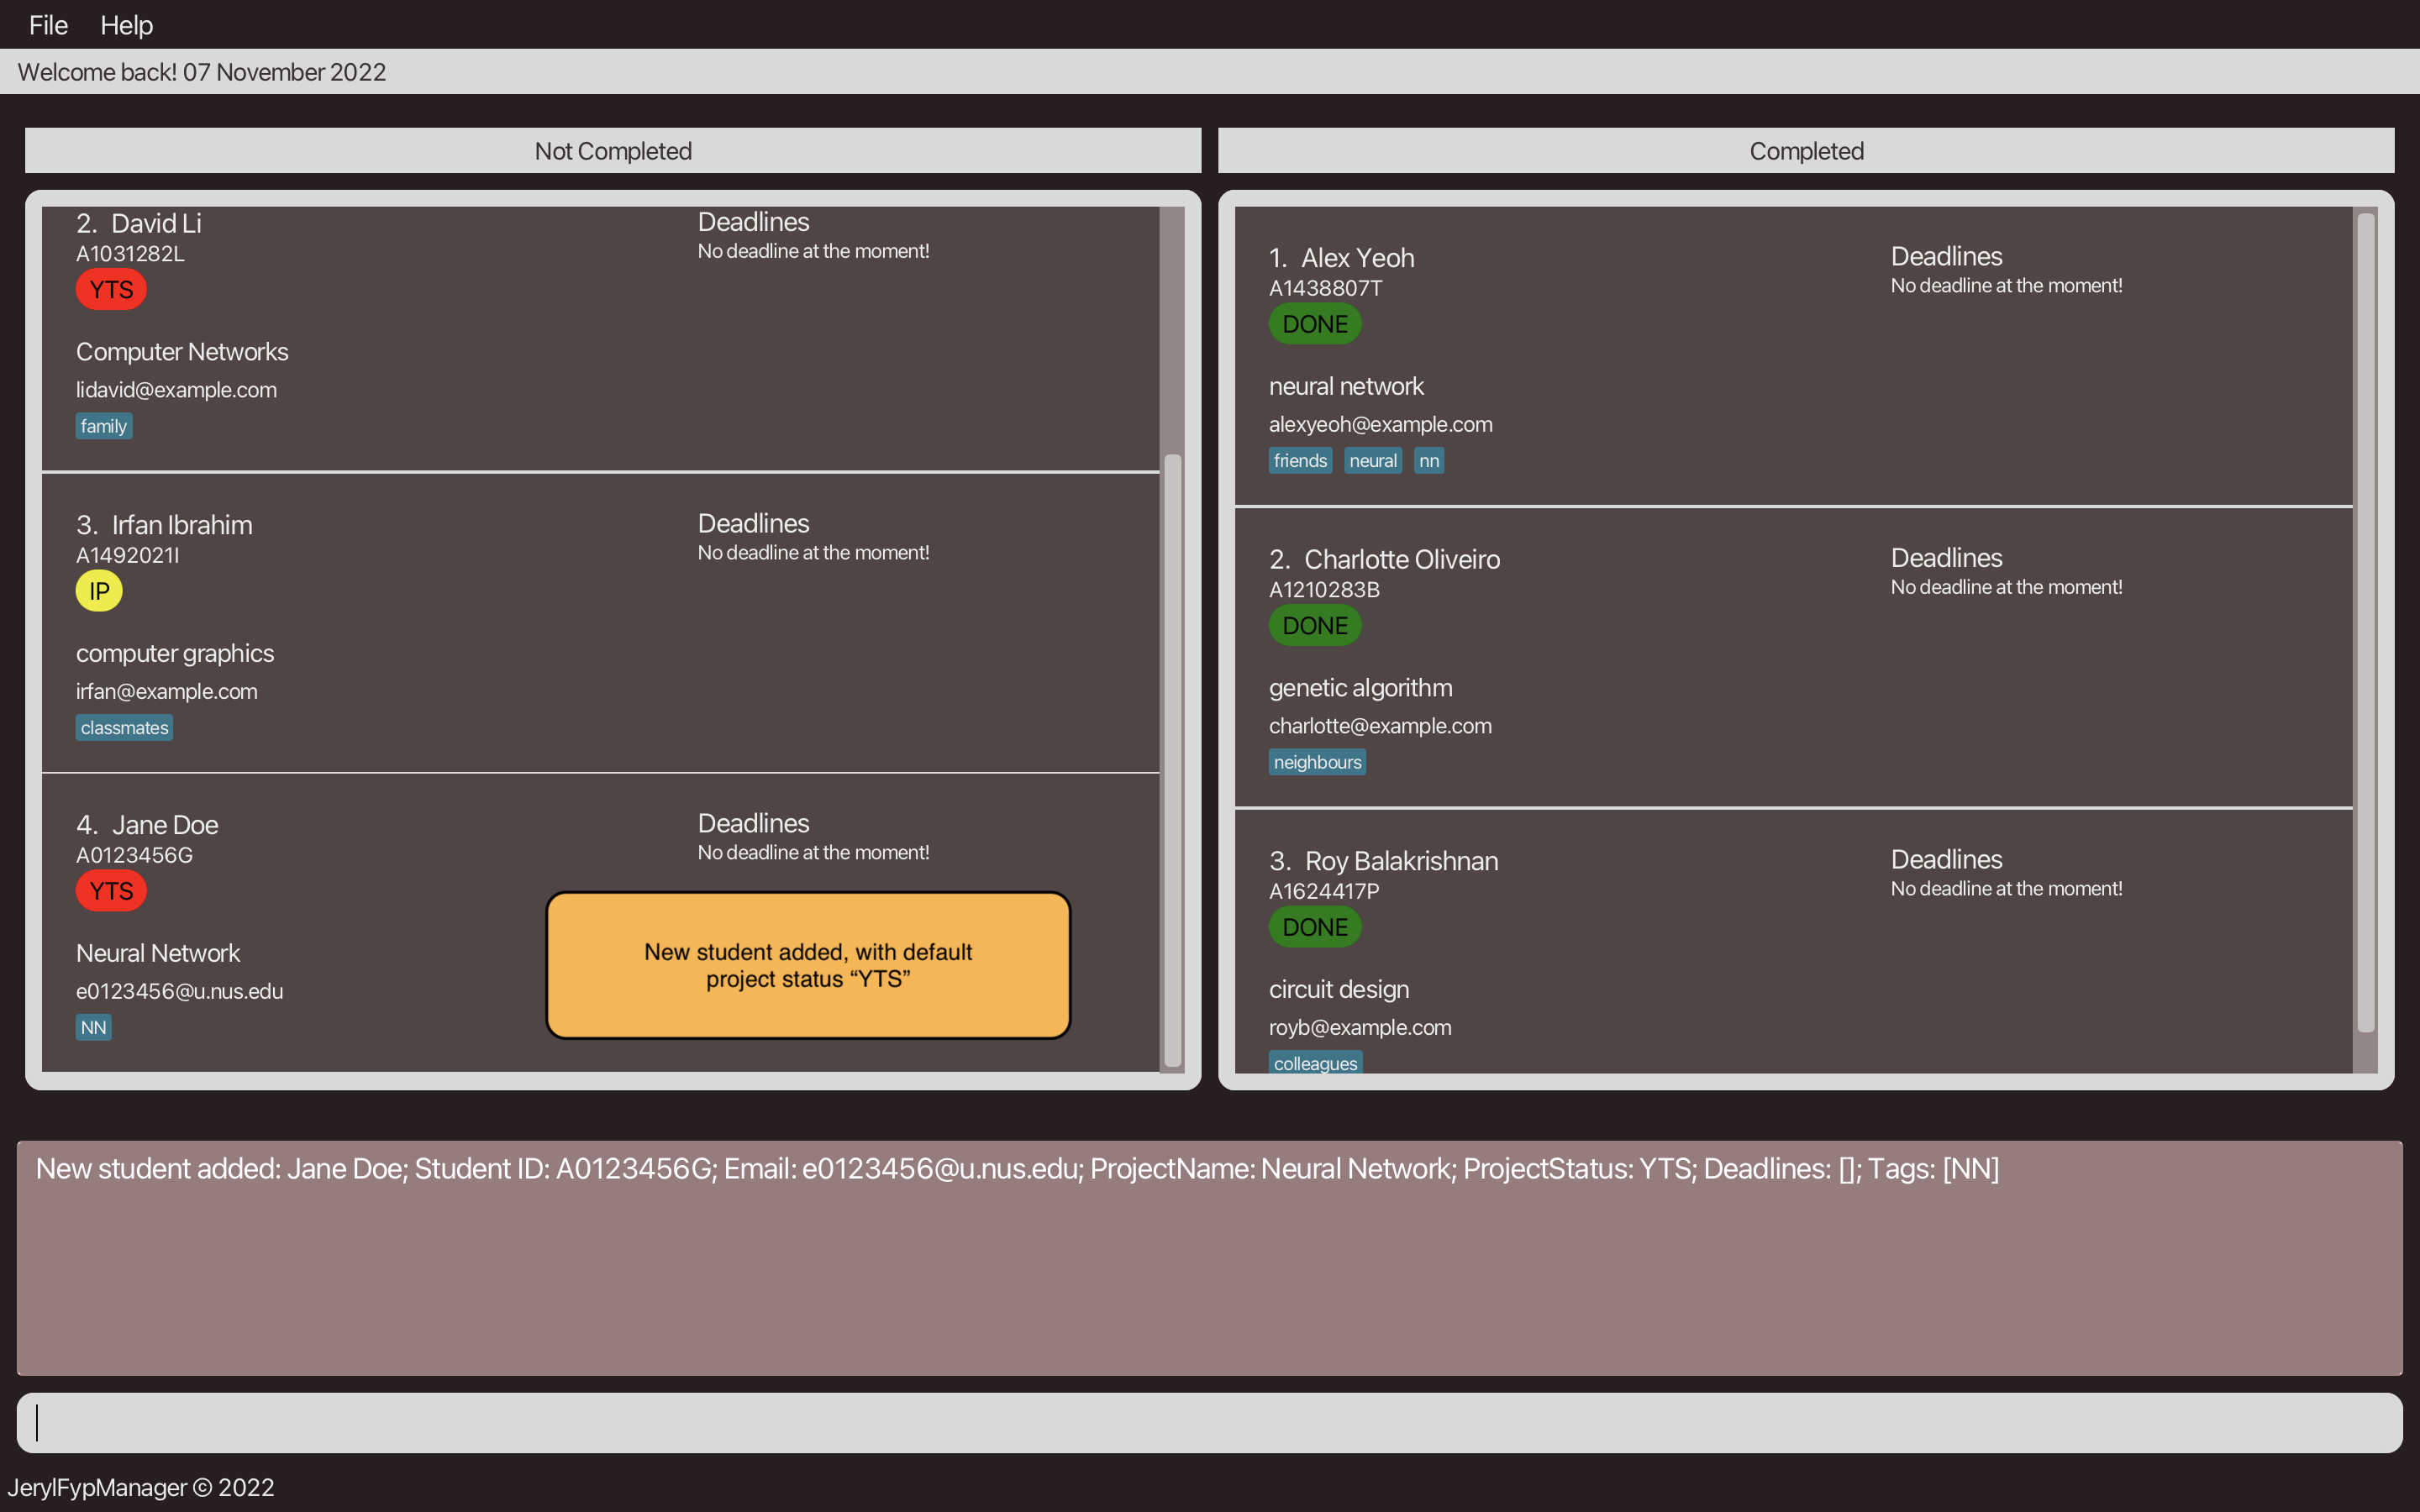Click student ID A0123456G
The height and width of the screenshot is (1512, 2420).
(134, 855)
